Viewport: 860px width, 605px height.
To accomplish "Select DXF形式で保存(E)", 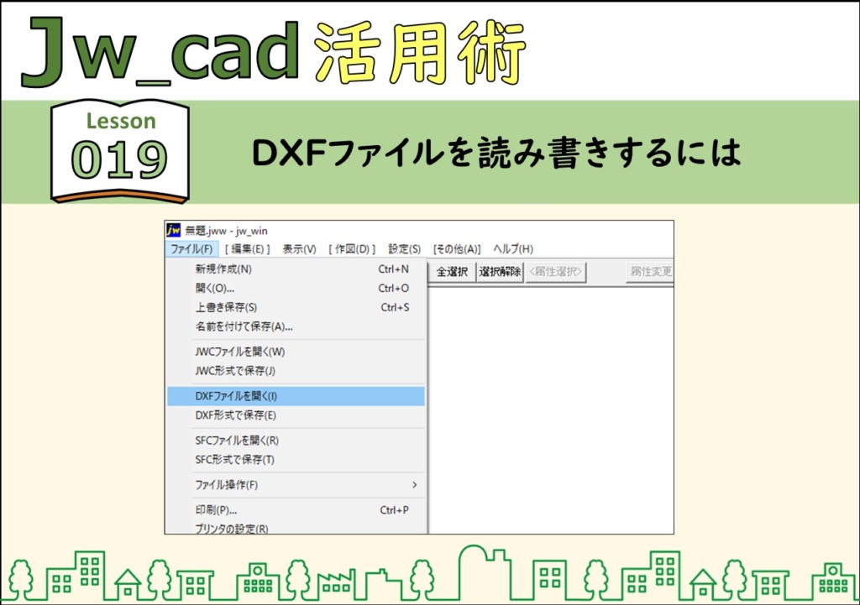I will (296, 415).
